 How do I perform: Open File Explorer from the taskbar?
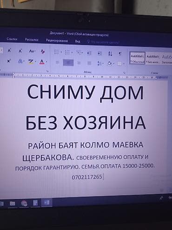[12, 203]
